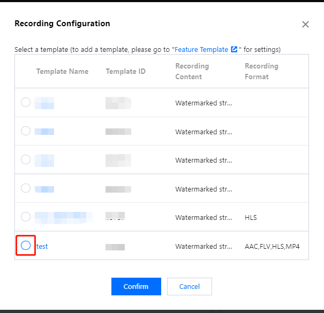Viewport: 324px width, 313px height.
Task: Click the external link icon beside Feature Template
Action: click(x=234, y=49)
